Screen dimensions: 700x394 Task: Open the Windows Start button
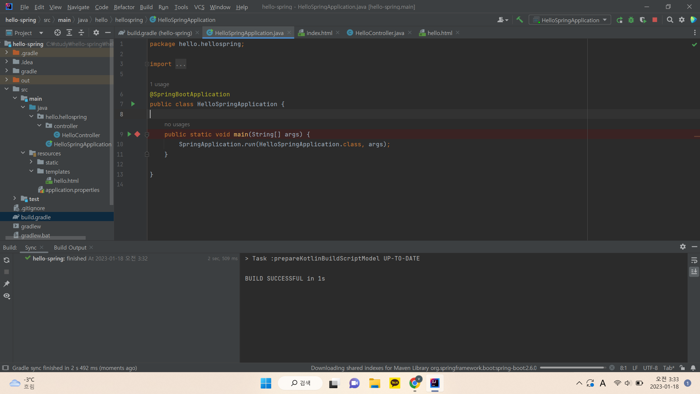coord(266,383)
